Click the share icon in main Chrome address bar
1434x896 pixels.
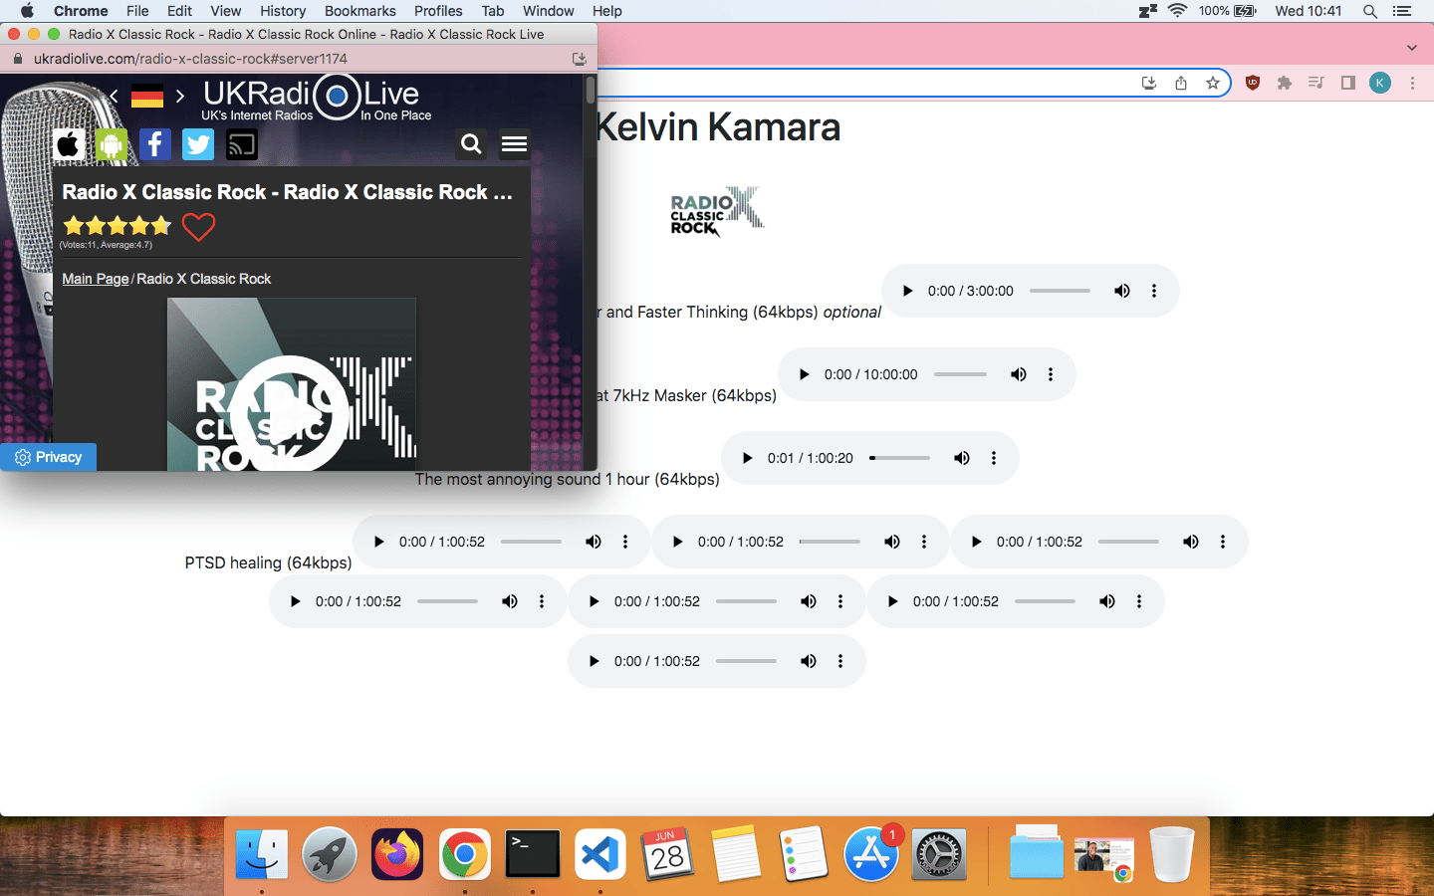pyautogui.click(x=1181, y=83)
